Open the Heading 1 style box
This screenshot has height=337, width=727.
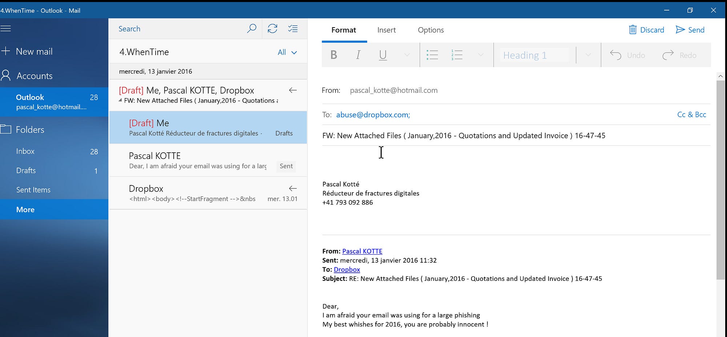(534, 55)
